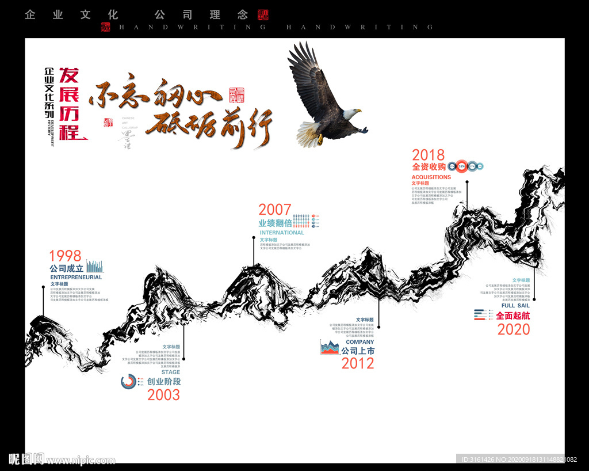This screenshot has height=471, width=589.
Task: Click the second HANDWRITING text in header
Action: (359, 27)
